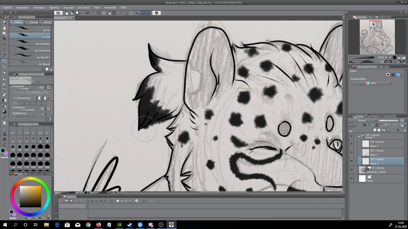Hide Ebene 1 layer eye

351,152
